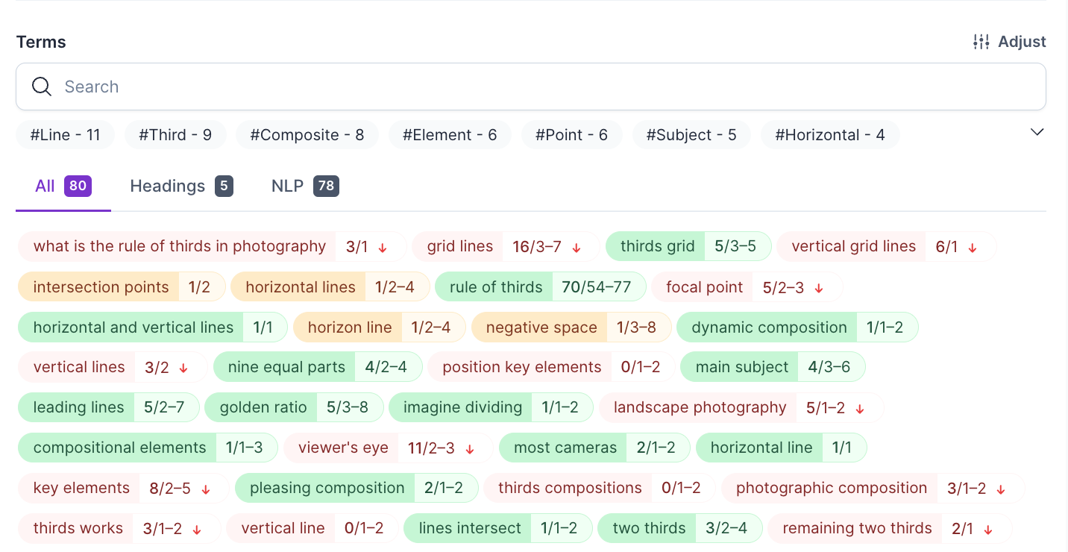Select the 'rule of thirds' term

coord(495,287)
